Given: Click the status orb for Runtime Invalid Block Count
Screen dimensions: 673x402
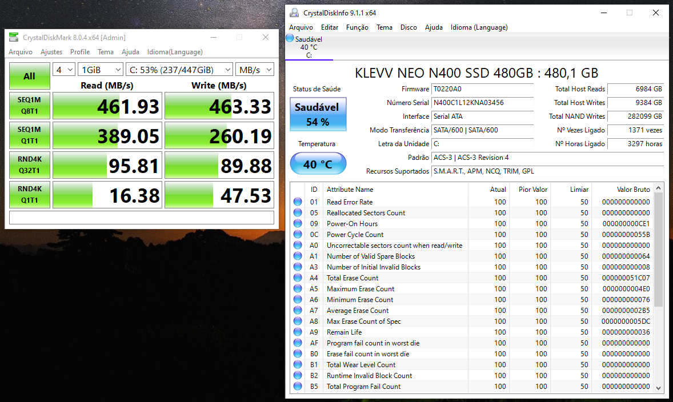Looking at the screenshot, I should [298, 375].
